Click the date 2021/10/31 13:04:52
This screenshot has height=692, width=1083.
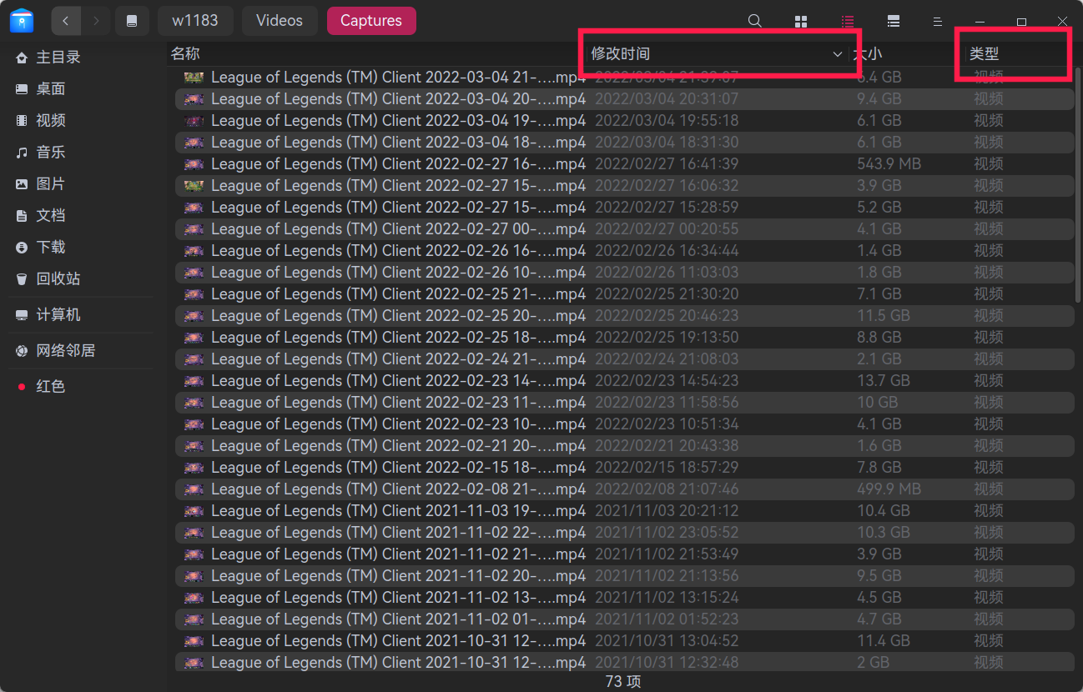click(667, 641)
